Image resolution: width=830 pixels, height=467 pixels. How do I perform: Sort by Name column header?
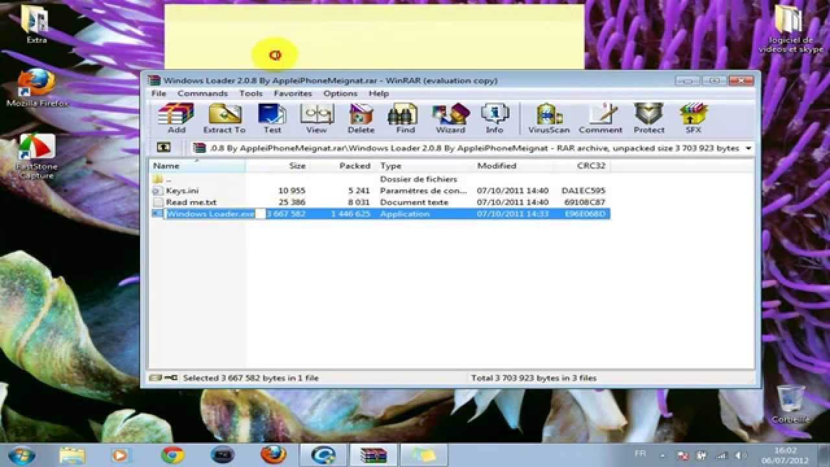(x=198, y=166)
